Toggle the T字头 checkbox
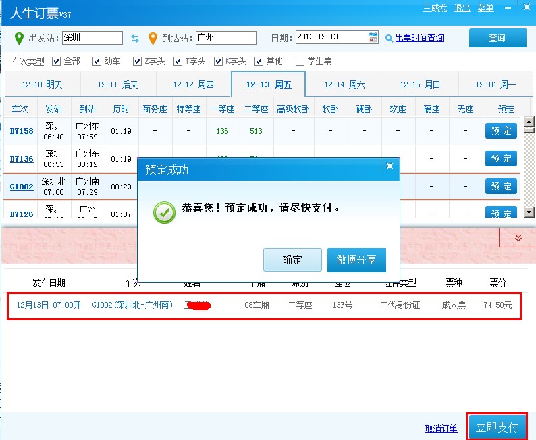Image resolution: width=536 pixels, height=440 pixels. click(x=178, y=62)
